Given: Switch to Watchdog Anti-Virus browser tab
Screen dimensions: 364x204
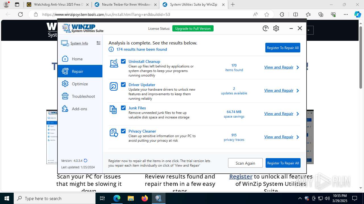Looking at the screenshot, I should [x=58, y=5].
